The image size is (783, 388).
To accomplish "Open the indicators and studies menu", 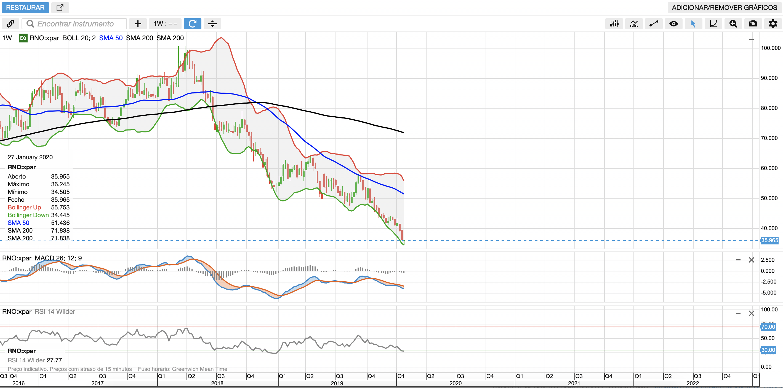I will click(634, 24).
